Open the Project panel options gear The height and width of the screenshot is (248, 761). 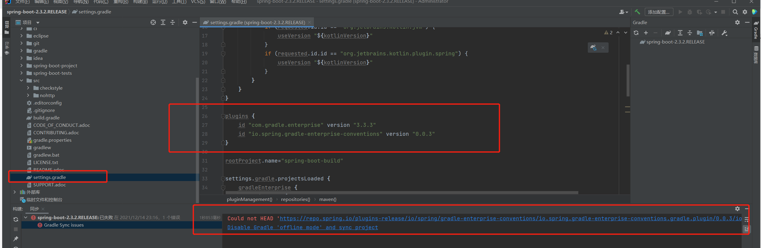click(x=185, y=22)
